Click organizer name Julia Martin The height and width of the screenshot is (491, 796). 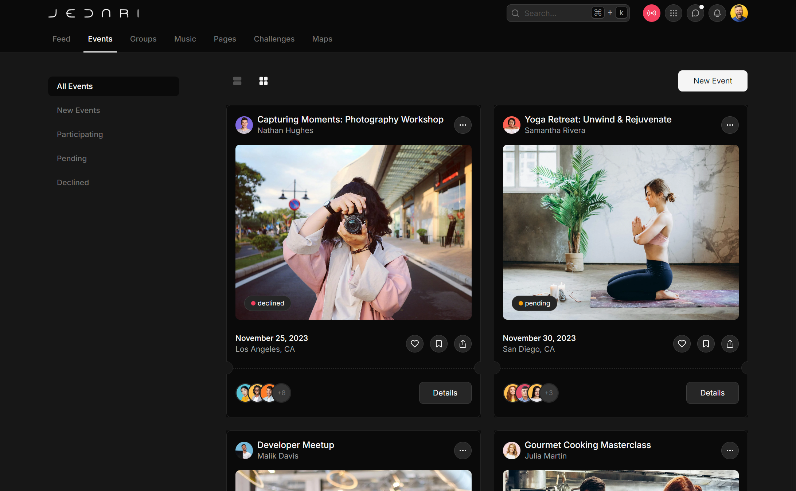click(x=546, y=456)
